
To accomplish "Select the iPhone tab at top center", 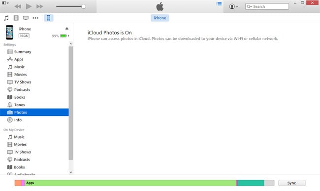I will coord(160,18).
